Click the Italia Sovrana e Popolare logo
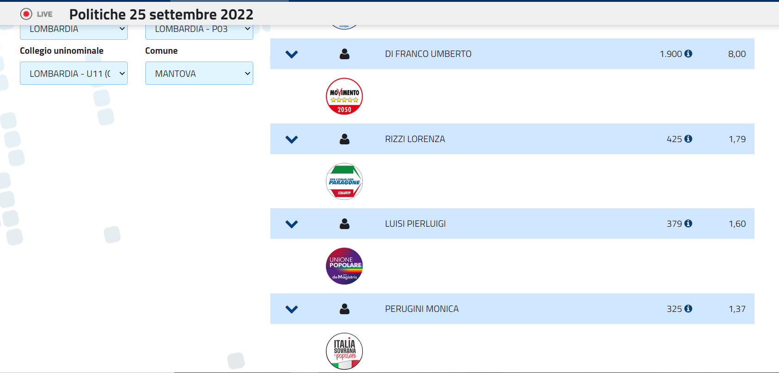 344,351
